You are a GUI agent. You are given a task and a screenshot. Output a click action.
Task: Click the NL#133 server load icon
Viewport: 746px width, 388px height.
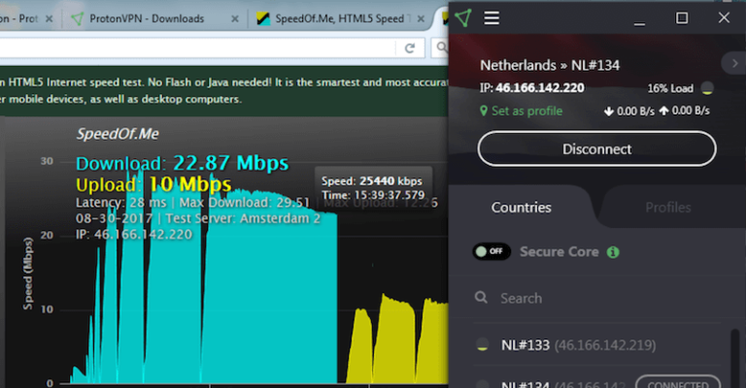click(x=482, y=345)
